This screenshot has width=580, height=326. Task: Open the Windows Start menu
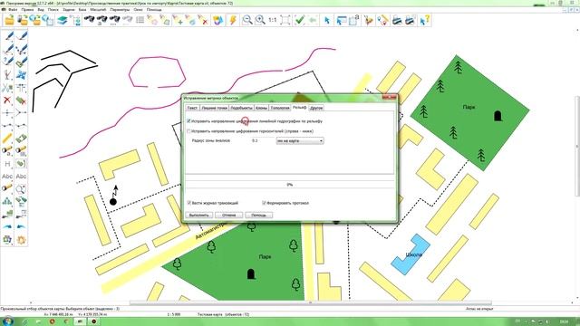point(7,321)
